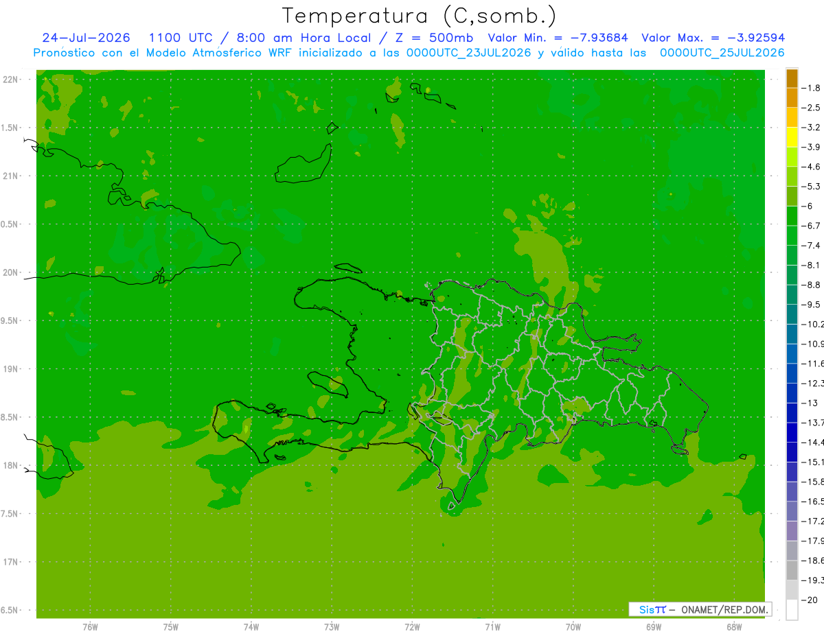Click the '72W' longitude label
The width and height of the screenshot is (824, 636).
(412, 627)
